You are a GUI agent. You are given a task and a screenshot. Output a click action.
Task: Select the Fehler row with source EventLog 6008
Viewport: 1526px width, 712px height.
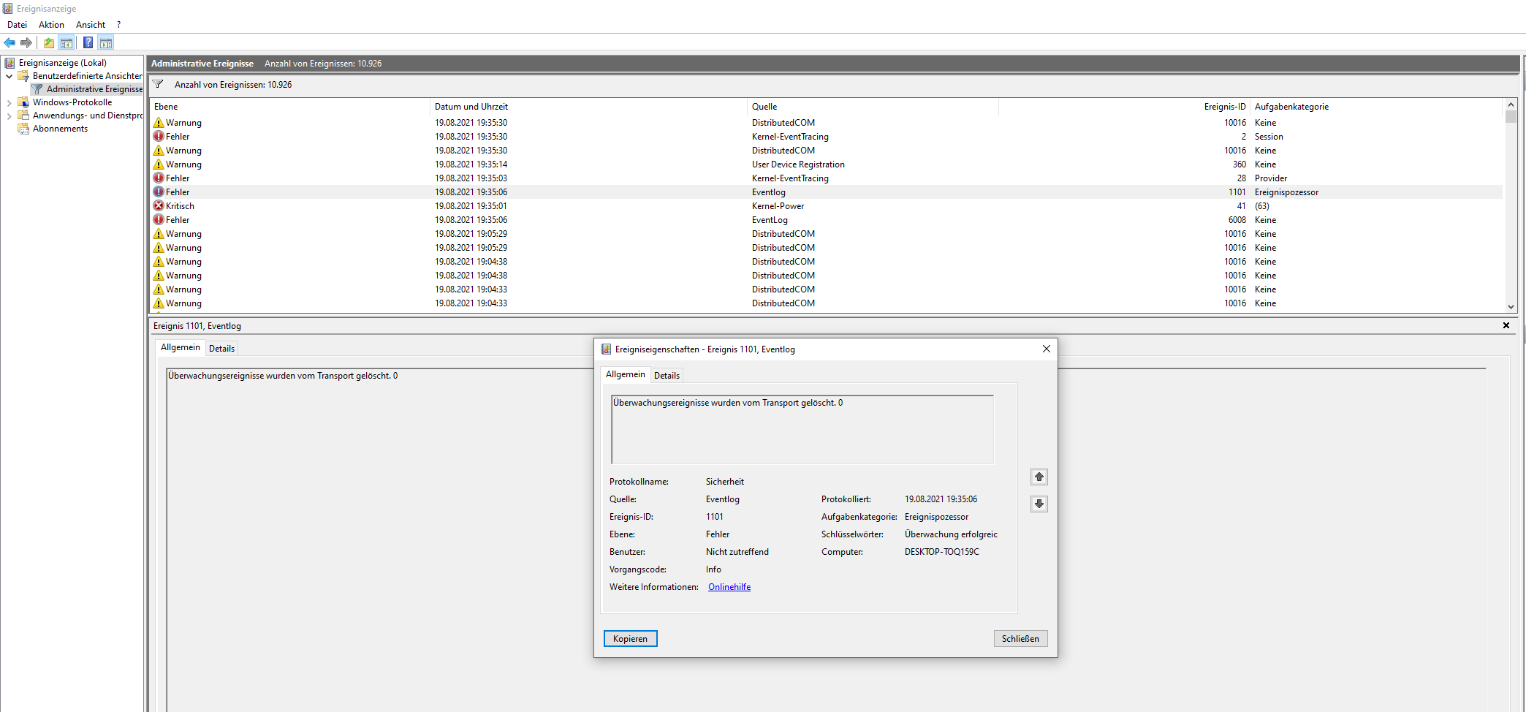click(x=826, y=220)
